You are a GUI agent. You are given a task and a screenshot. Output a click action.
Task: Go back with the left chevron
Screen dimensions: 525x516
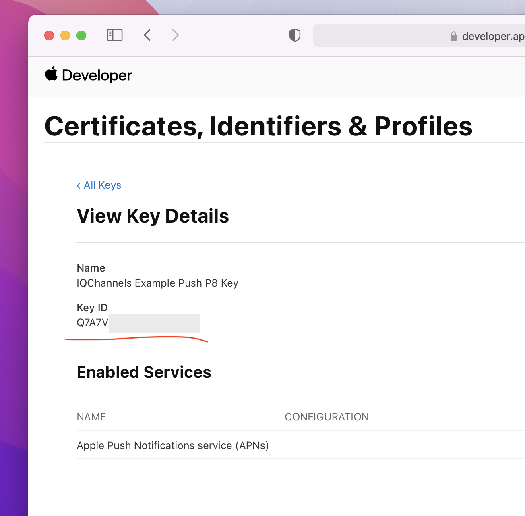click(147, 35)
